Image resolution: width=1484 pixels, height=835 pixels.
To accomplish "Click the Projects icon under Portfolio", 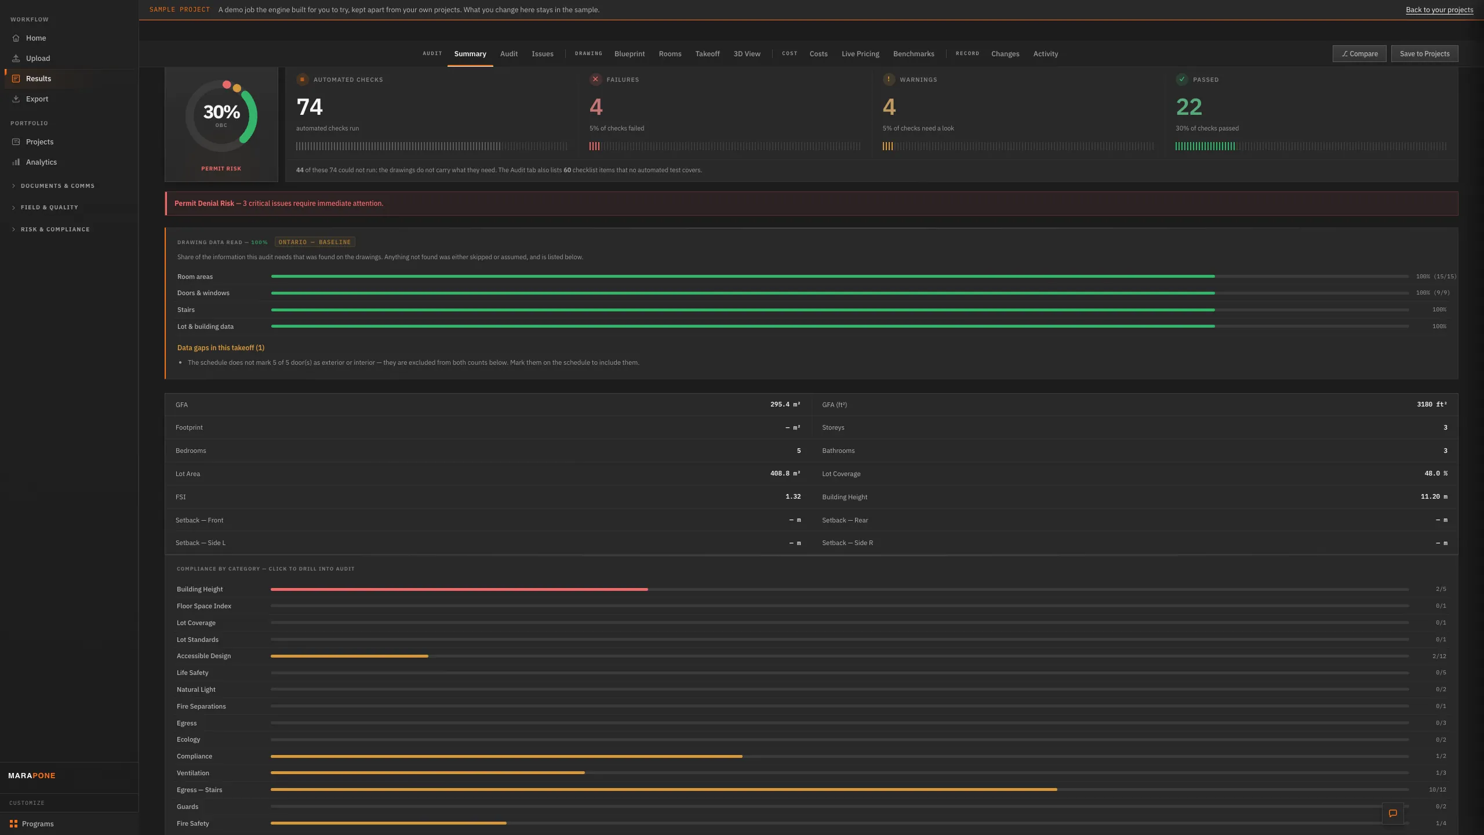I will click(16, 142).
